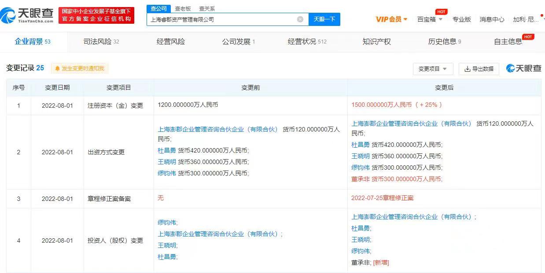Open the 知识产权 tab
The height and width of the screenshot is (273, 545).
376,42
